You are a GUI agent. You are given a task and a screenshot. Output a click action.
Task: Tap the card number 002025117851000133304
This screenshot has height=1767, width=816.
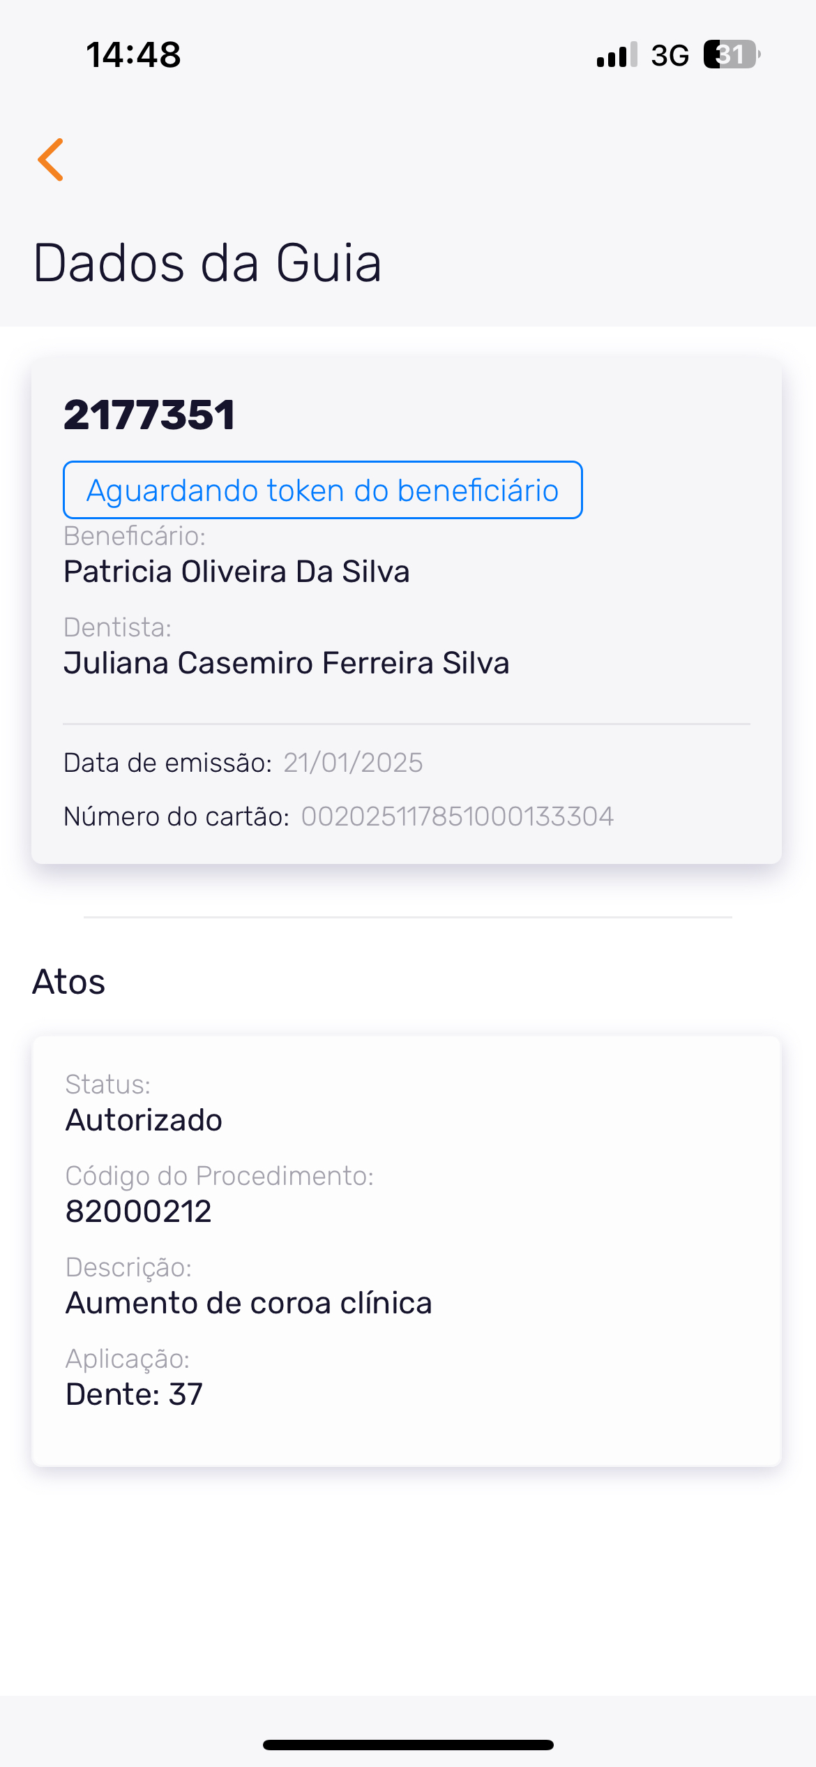point(458,817)
